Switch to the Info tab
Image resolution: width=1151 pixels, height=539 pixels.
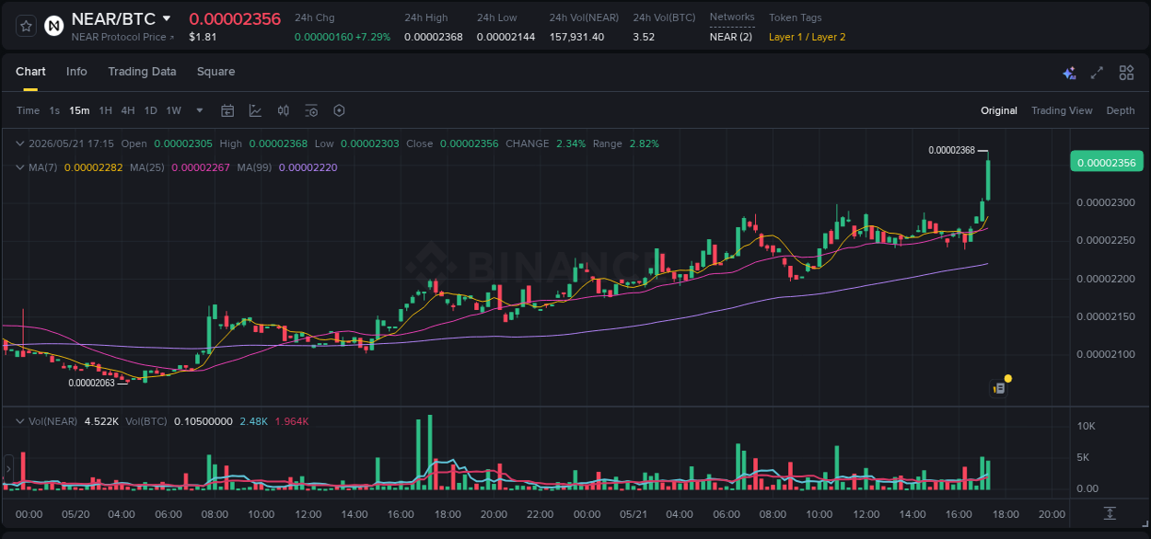click(76, 72)
